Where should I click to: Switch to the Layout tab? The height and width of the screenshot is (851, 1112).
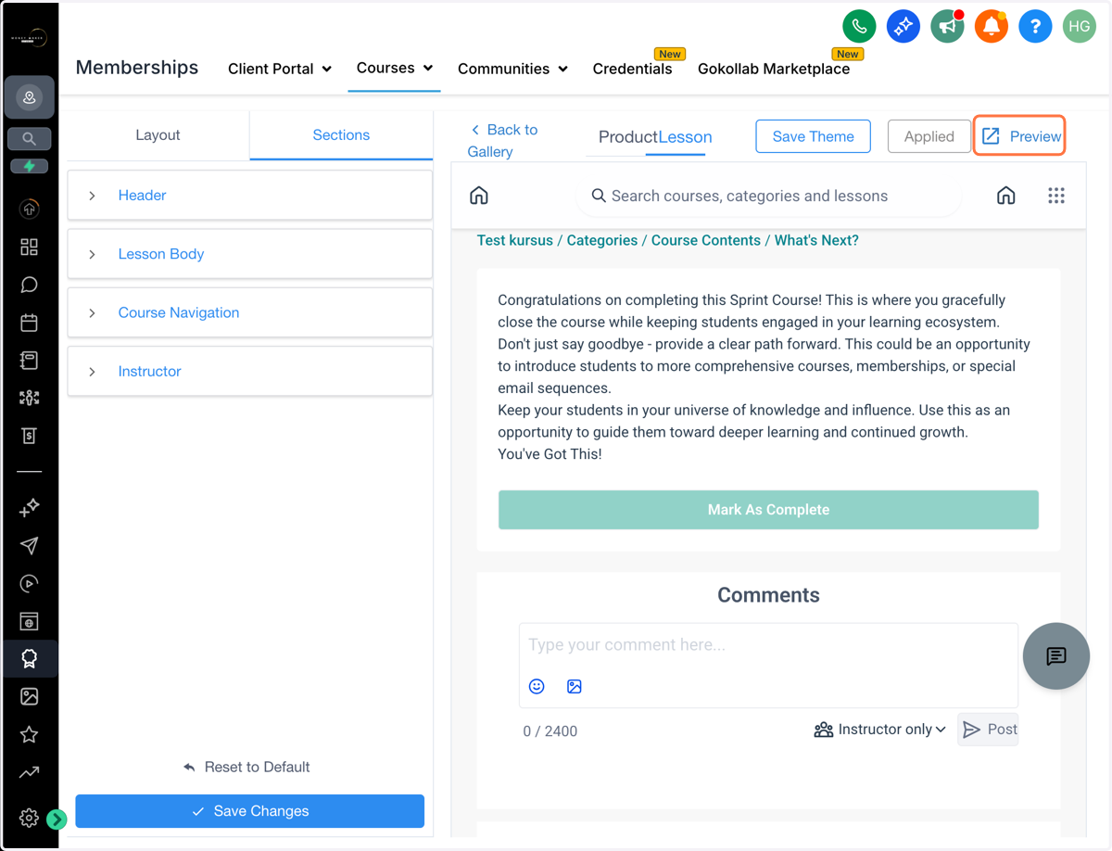click(x=158, y=135)
